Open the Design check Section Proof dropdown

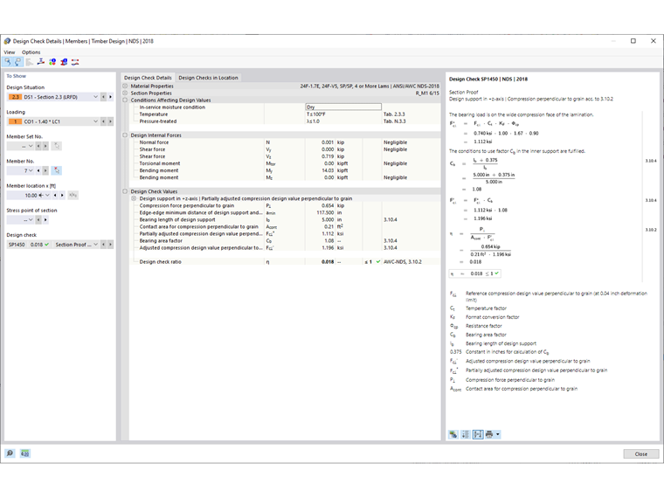pyautogui.click(x=96, y=245)
